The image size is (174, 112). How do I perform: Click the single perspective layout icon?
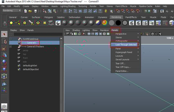[x=4, y=106]
